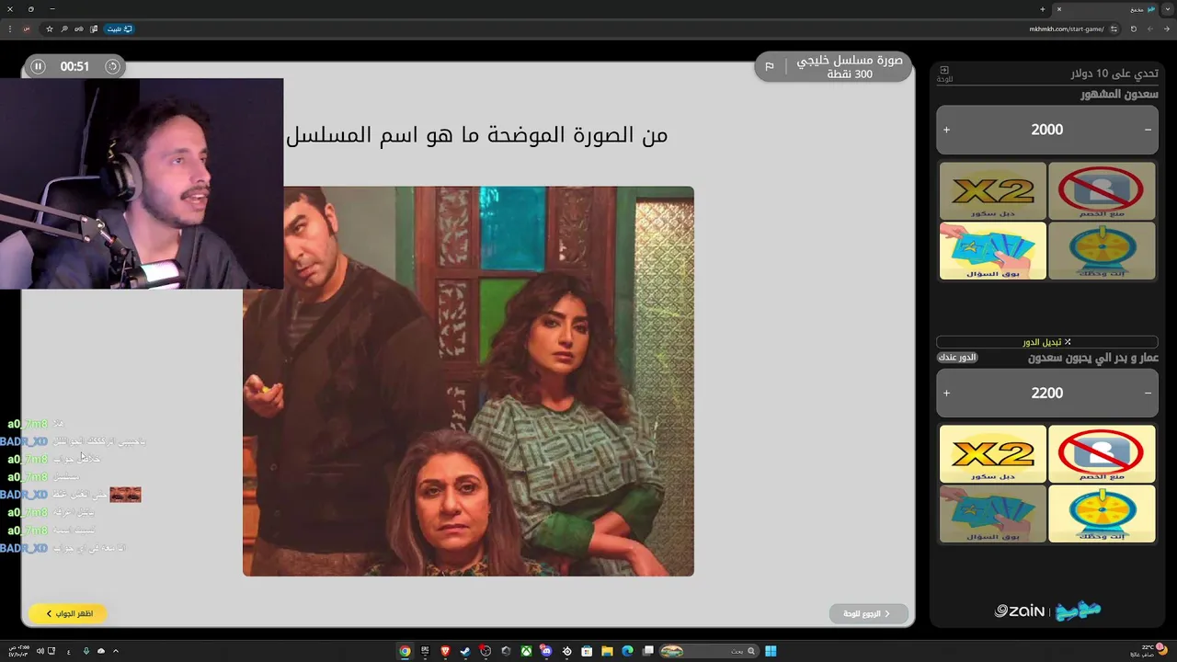
Task: Click team name عمار و بدر الي يحبون سعدون
Action: click(1093, 358)
